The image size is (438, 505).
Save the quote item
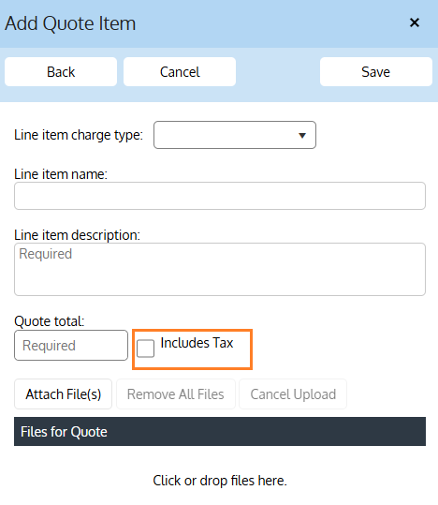click(x=376, y=72)
